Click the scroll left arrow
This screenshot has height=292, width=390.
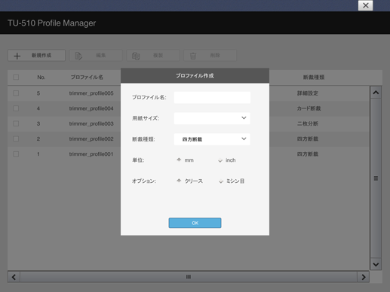point(14,277)
